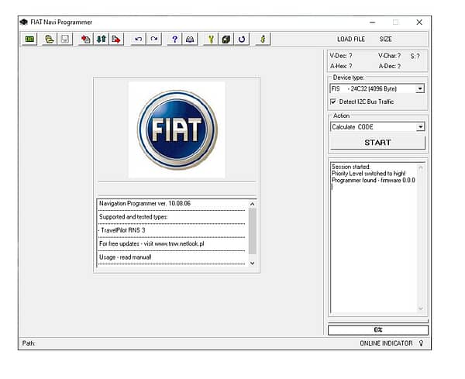The image size is (465, 379).
Task: Click the session log scroll-down arrow
Action: point(421,308)
